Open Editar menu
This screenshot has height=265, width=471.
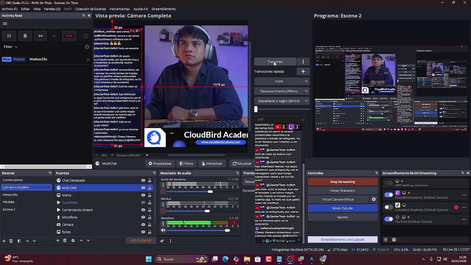[25, 9]
